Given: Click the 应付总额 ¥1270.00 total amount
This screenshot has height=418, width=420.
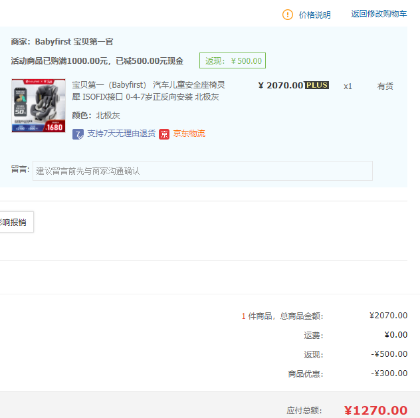Looking at the screenshot, I should (x=375, y=410).
